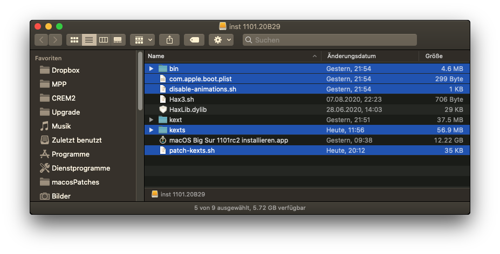Click the kexts folder icon

(x=163, y=130)
